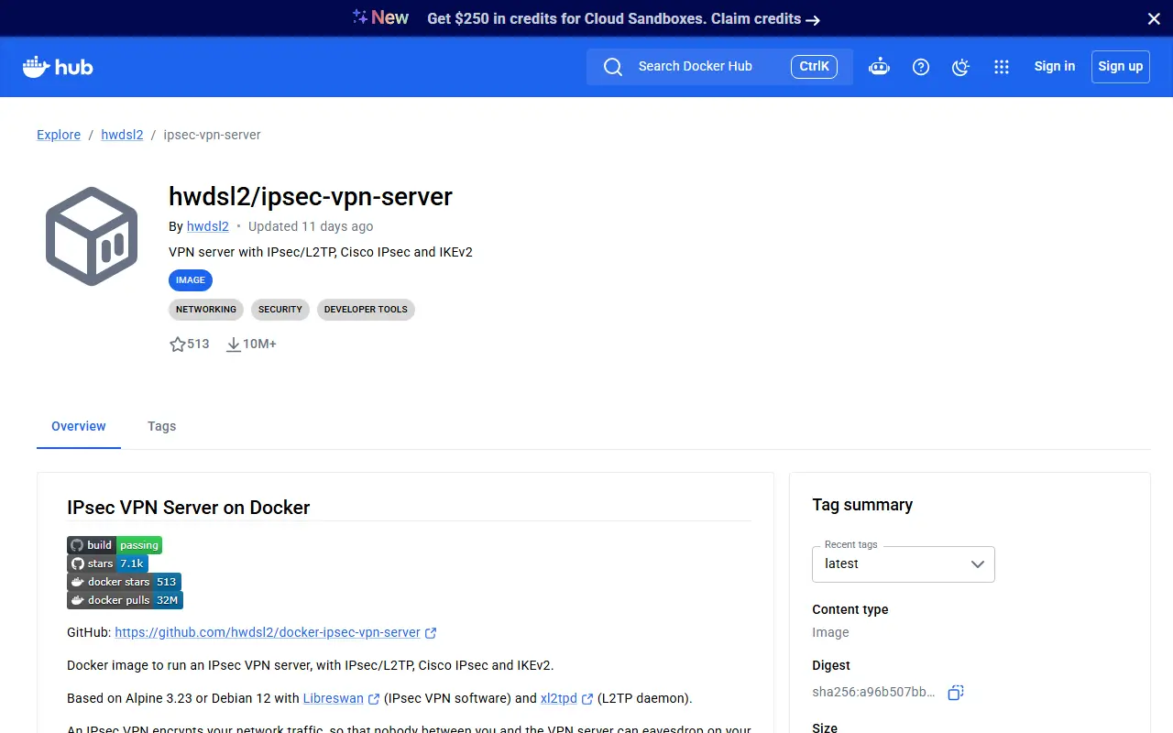Click the Sign up button
This screenshot has height=733, width=1173.
pos(1121,67)
